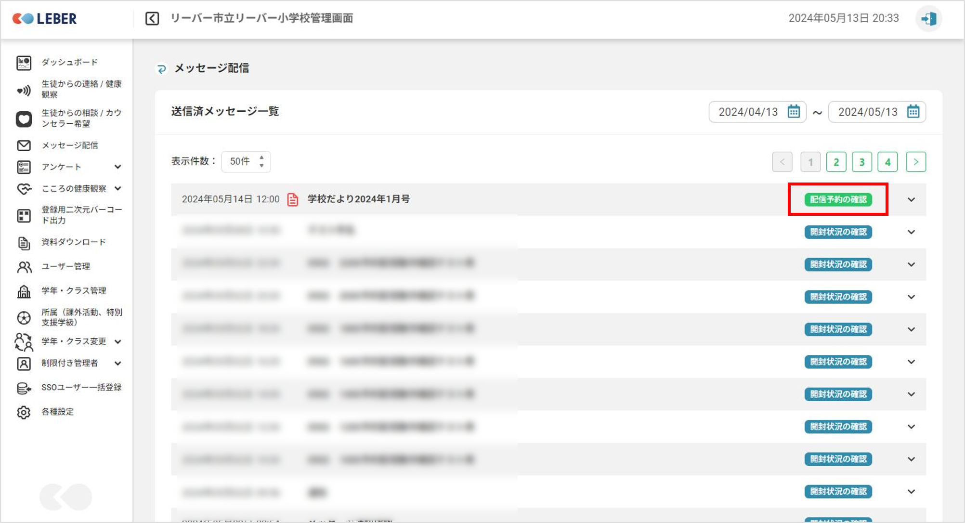Click the envelope icon for メッセージ配信

coord(24,145)
